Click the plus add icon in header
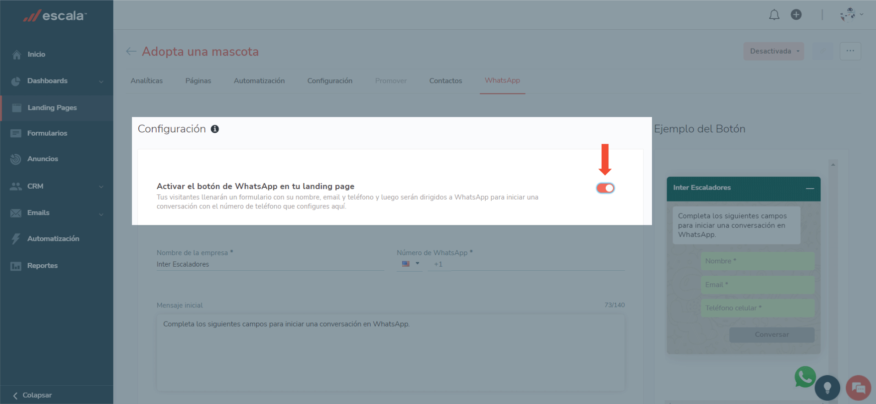 click(796, 15)
